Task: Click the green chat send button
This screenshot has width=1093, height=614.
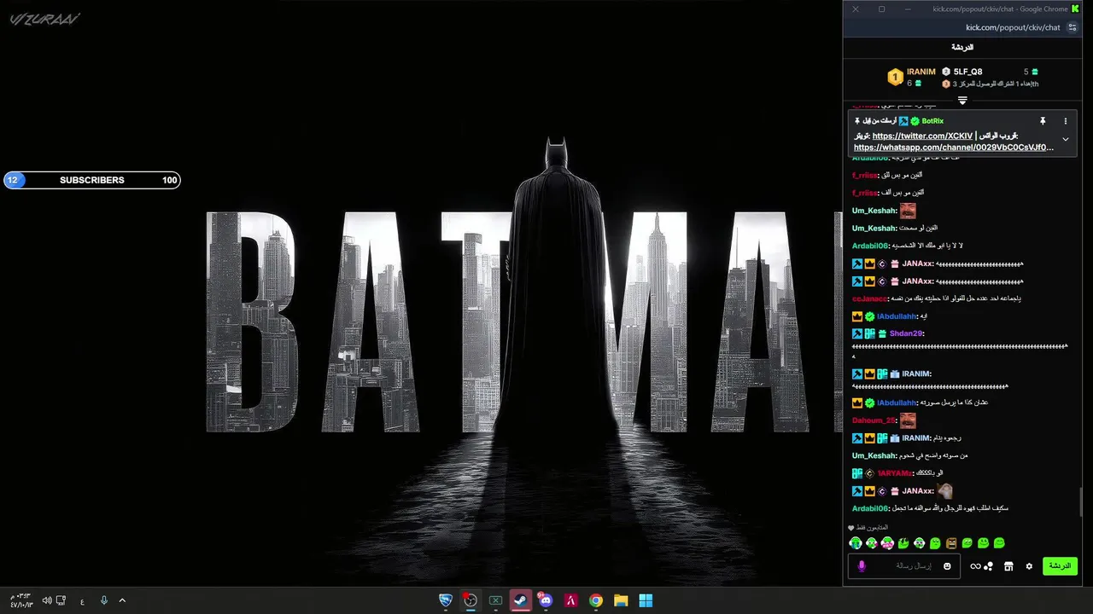Action: tap(1060, 566)
